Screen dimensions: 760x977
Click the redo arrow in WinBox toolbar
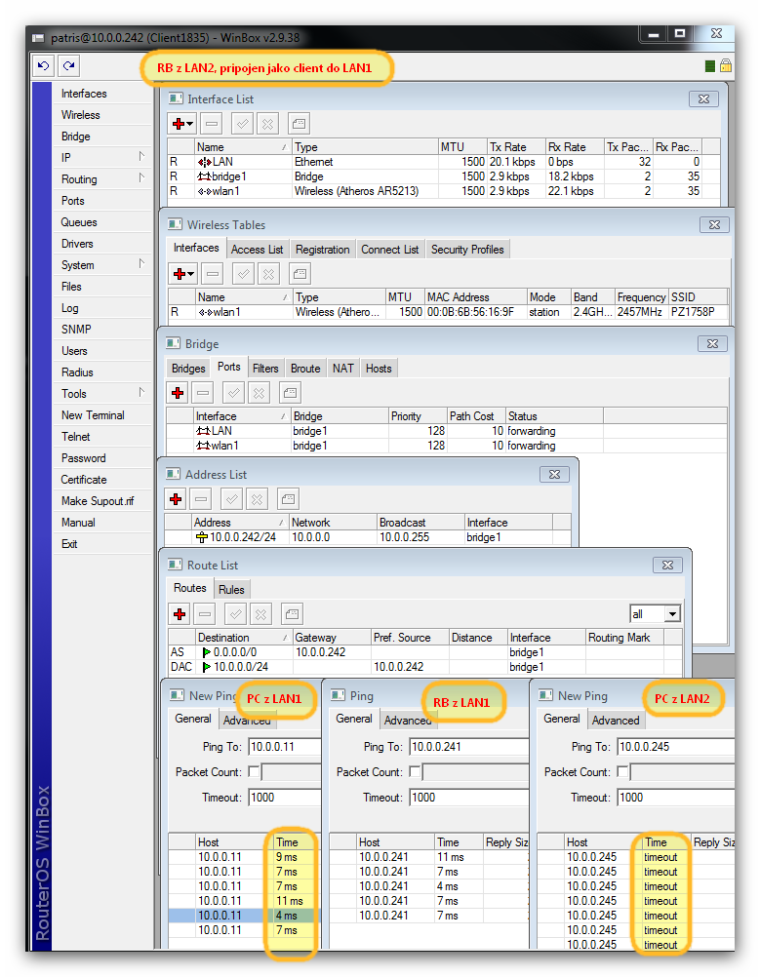click(x=68, y=65)
